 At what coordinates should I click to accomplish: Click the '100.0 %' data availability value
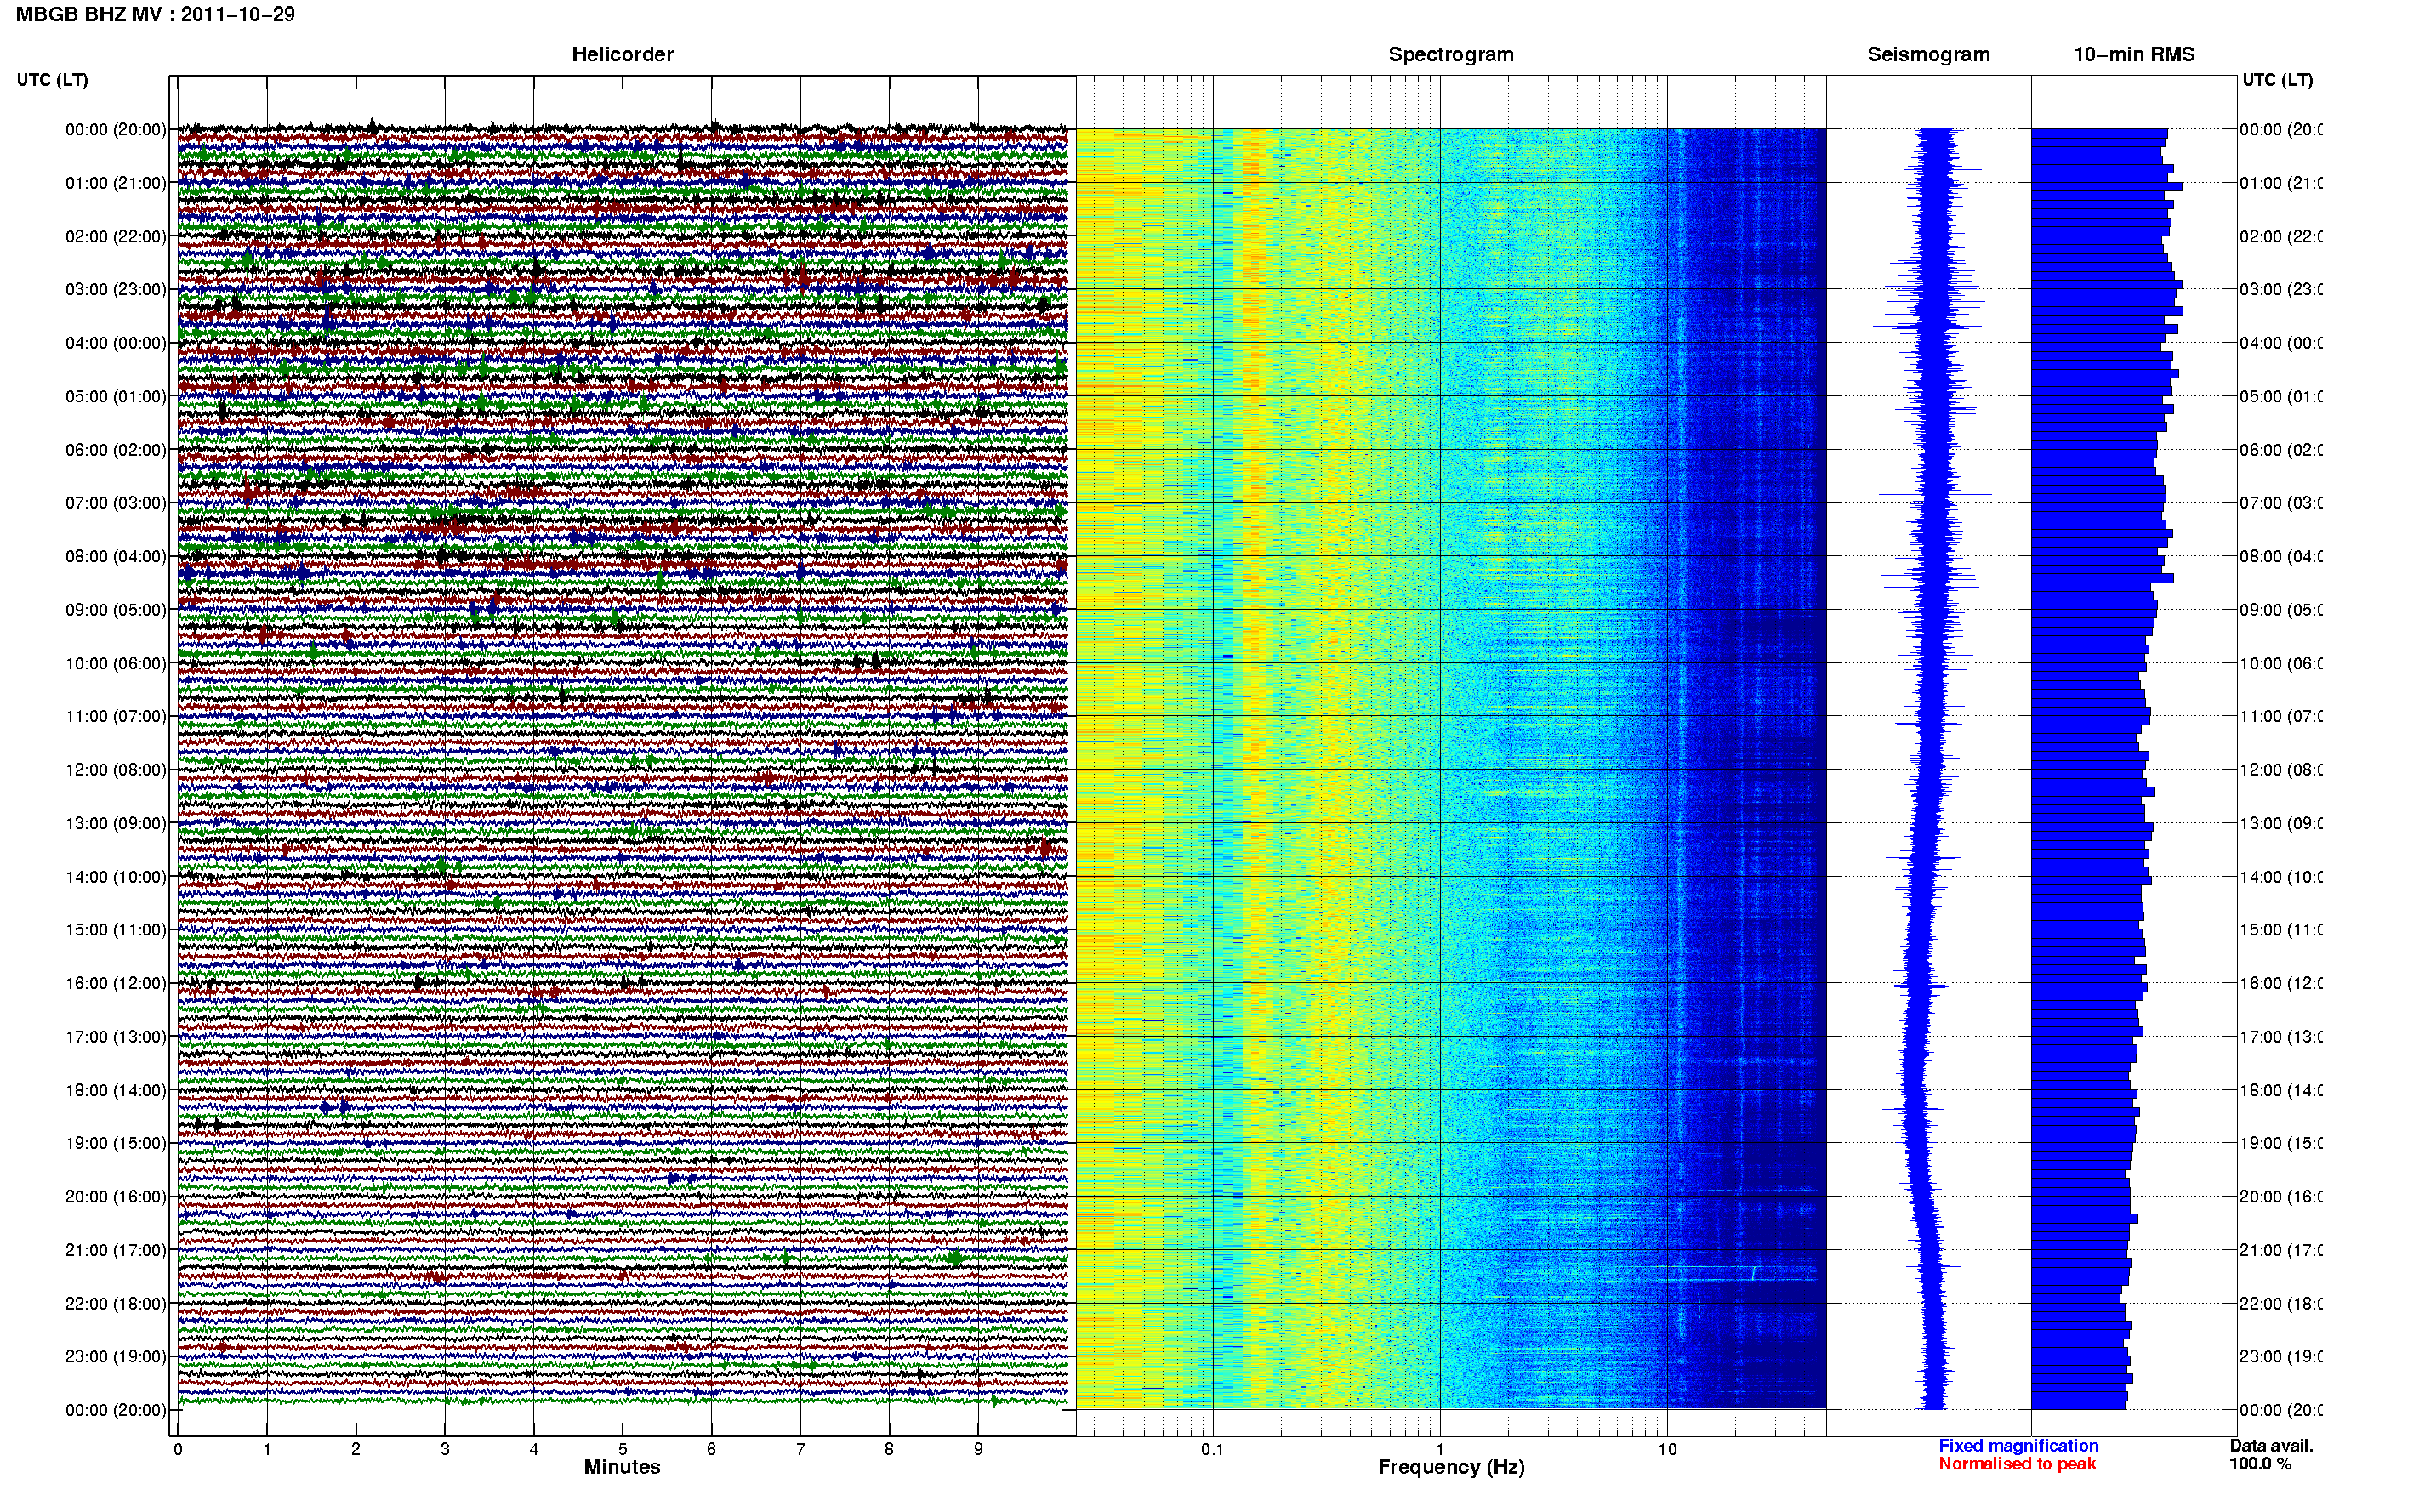[x=2260, y=1463]
